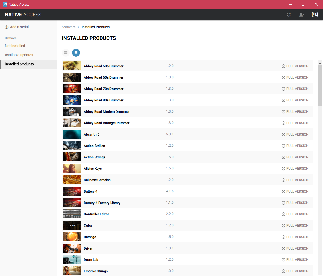Click the scrollbar down arrow
Viewport: 323px width, 276px height.
320,273
